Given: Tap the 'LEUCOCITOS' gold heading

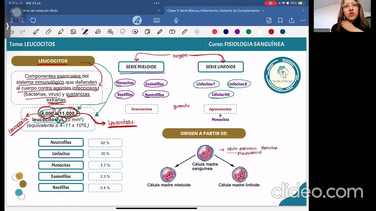Looking at the screenshot, I should coord(53,61).
